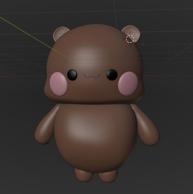This screenshot has height=194, width=193.
Task: Select the black eye on the viewer's right
Action: coord(112,75)
